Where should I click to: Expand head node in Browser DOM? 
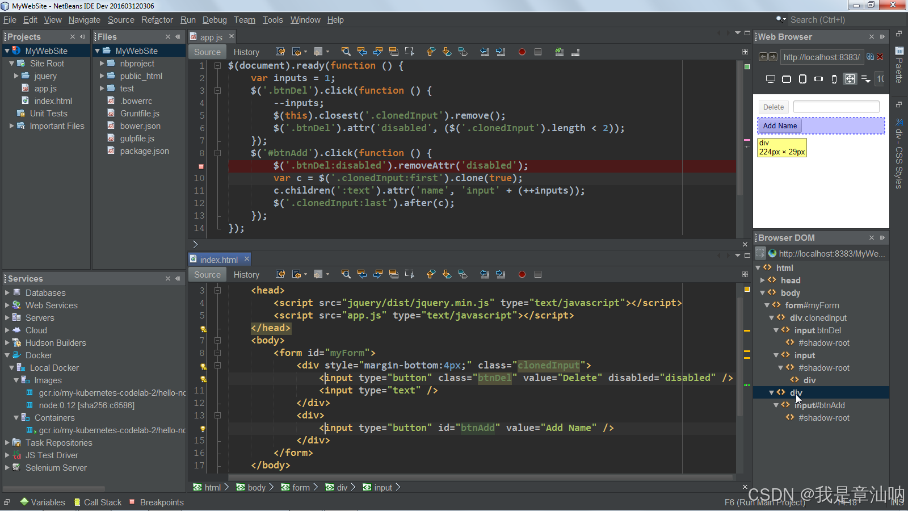(762, 280)
